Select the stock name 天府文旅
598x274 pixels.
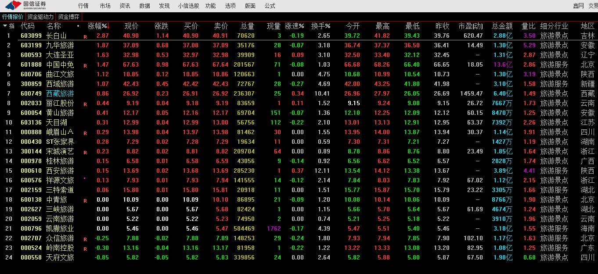(x=60, y=257)
